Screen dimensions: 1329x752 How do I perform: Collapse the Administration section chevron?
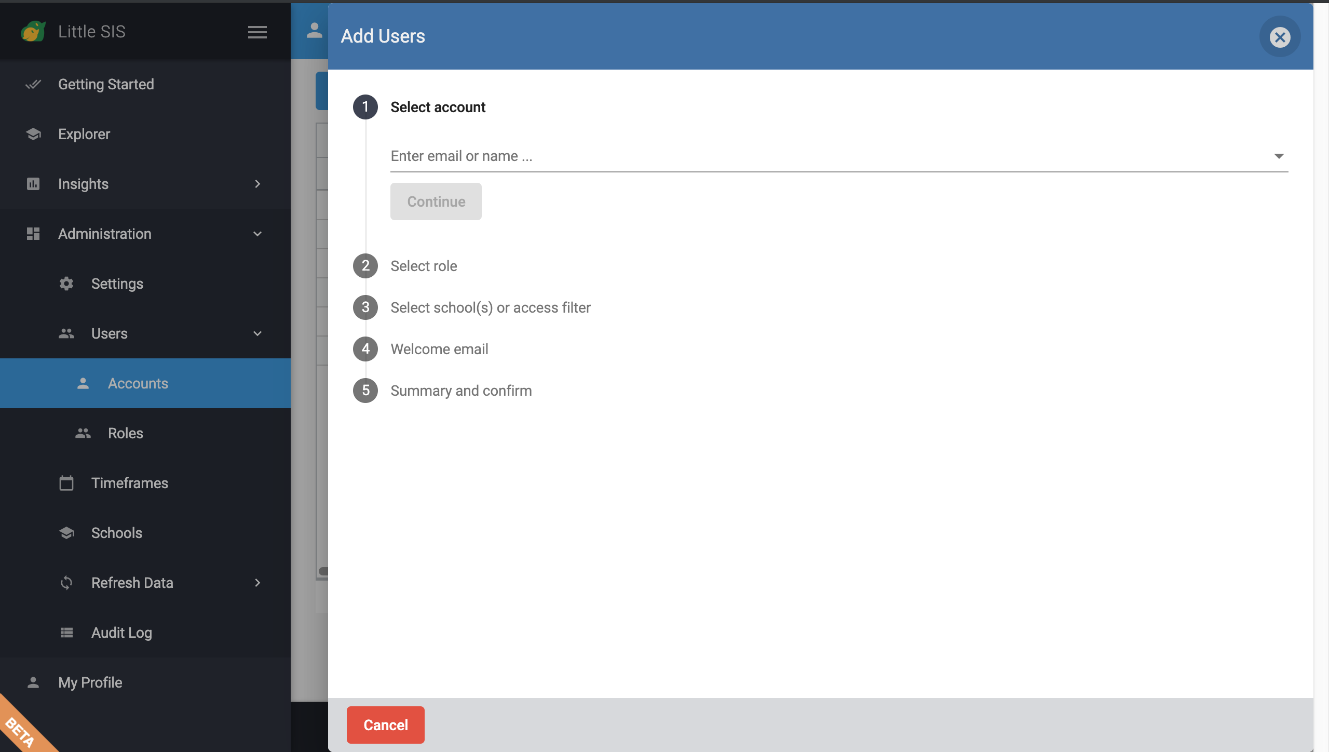click(257, 234)
